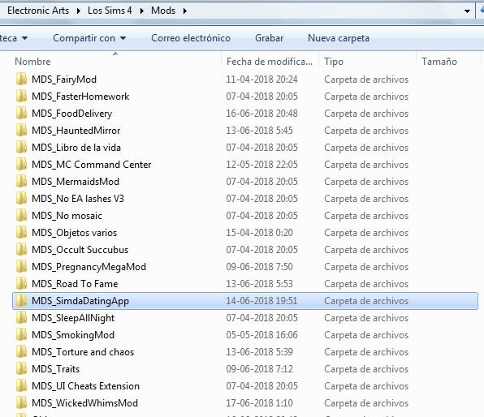The image size is (484, 417).
Task: Select the MDS_No mosaic folder name
Action: [67, 215]
